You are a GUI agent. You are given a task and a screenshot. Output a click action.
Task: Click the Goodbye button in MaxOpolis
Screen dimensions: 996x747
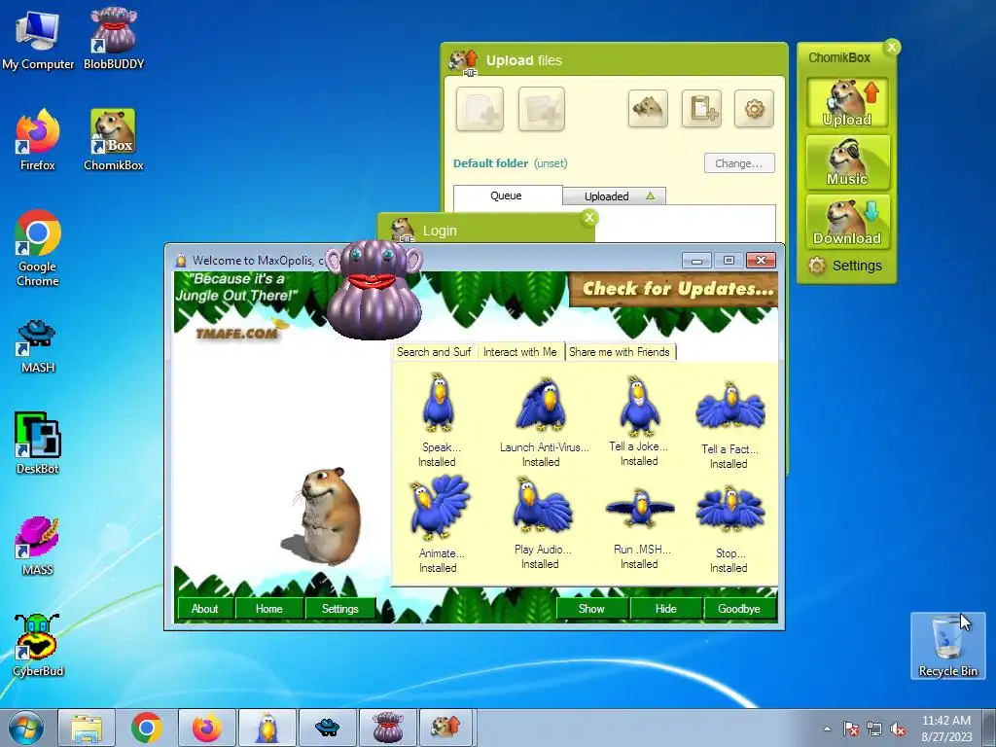(x=739, y=609)
